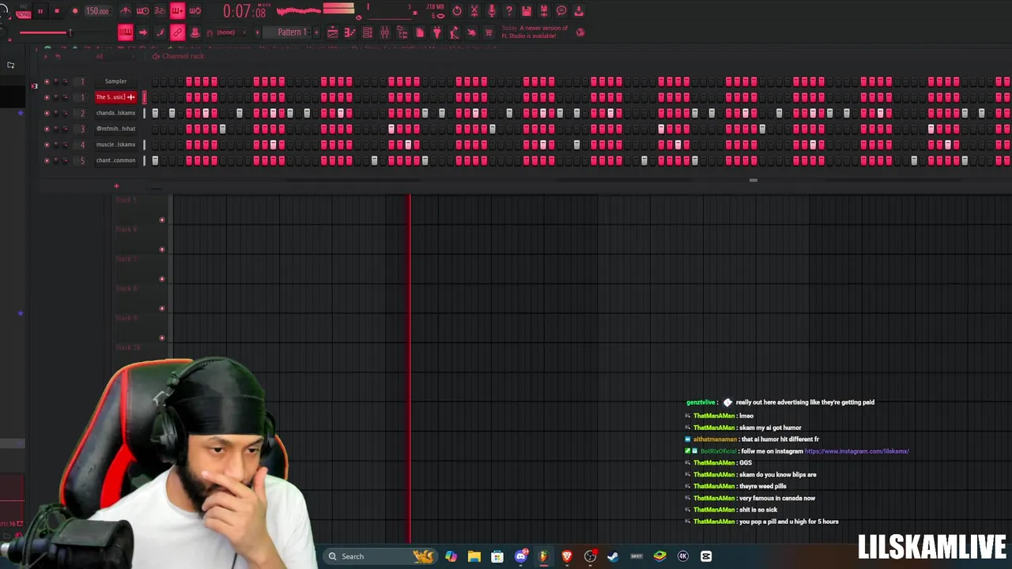1012x569 pixels.
Task: Open the playlist view icon
Action: (x=333, y=32)
